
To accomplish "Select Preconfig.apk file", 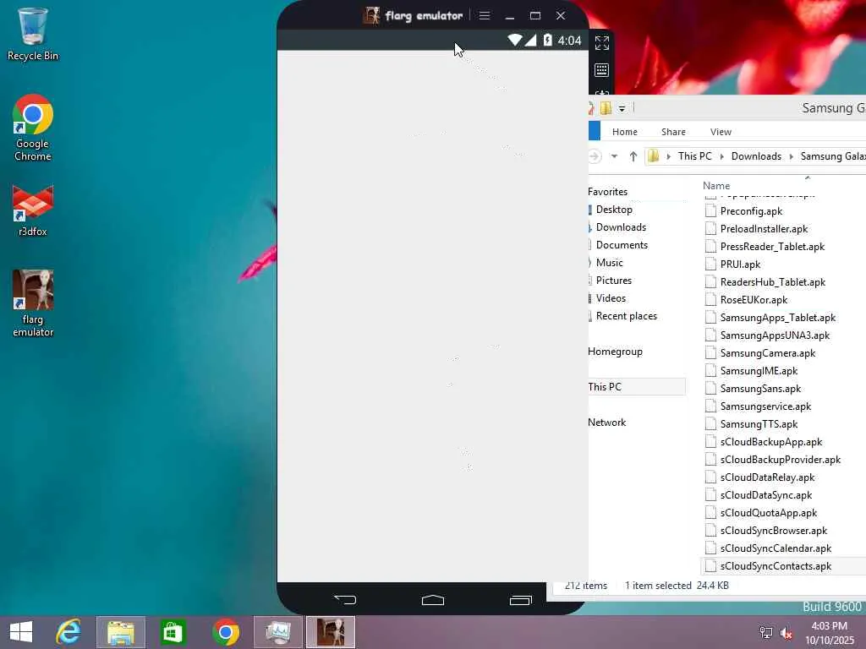I will 751,211.
